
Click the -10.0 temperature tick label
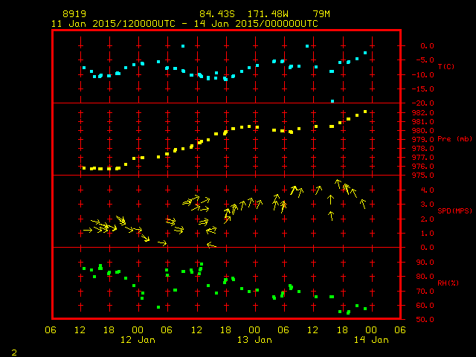pos(423,74)
